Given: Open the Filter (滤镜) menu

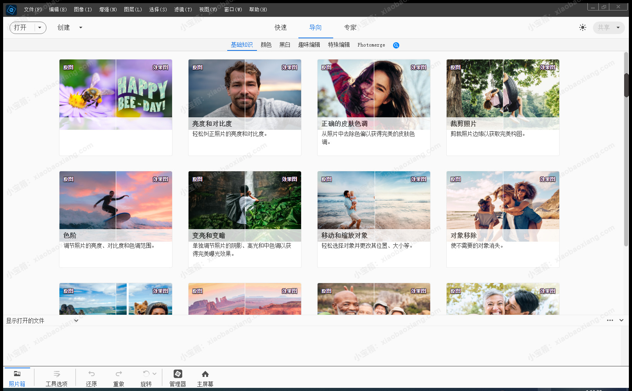Looking at the screenshot, I should (183, 9).
